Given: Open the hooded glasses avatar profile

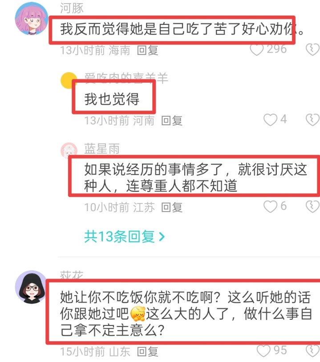Looking at the screenshot, I should [x=32, y=287].
